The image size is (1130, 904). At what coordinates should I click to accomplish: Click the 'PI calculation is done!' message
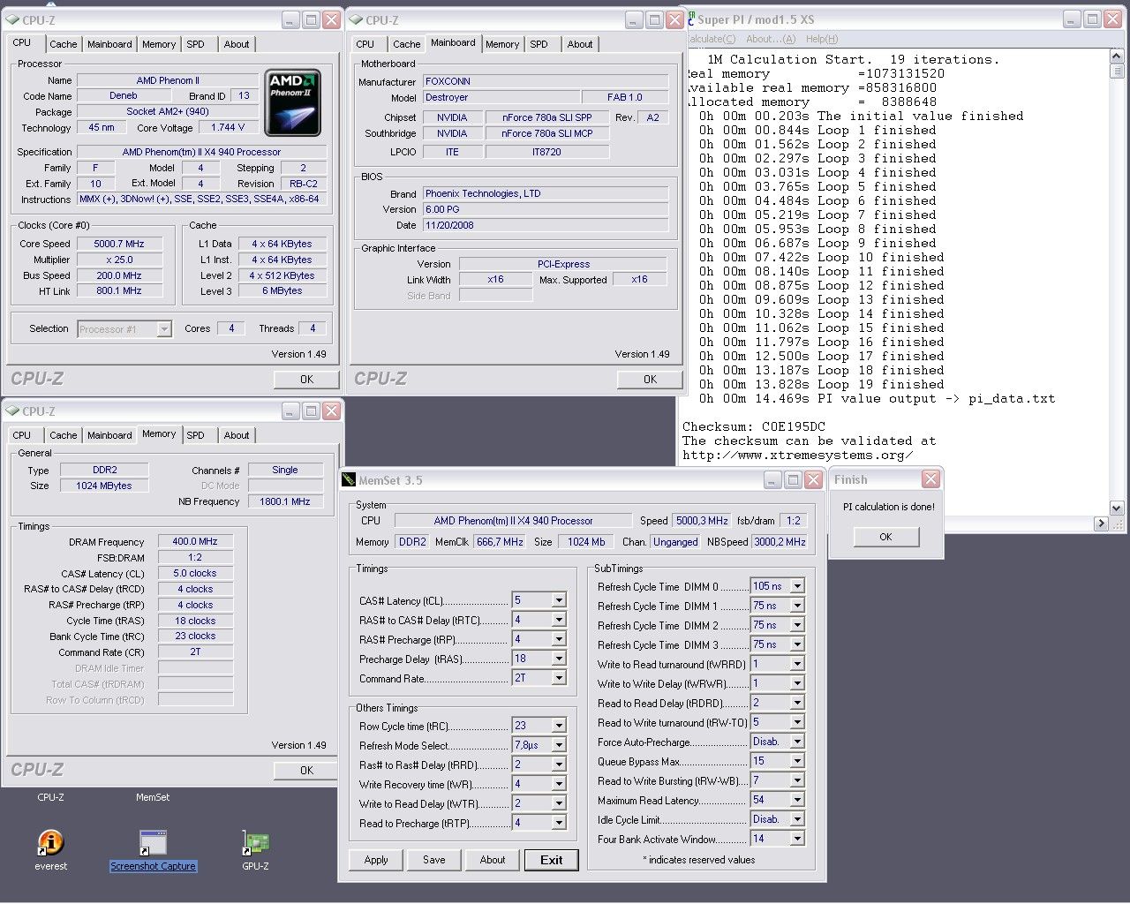click(888, 507)
